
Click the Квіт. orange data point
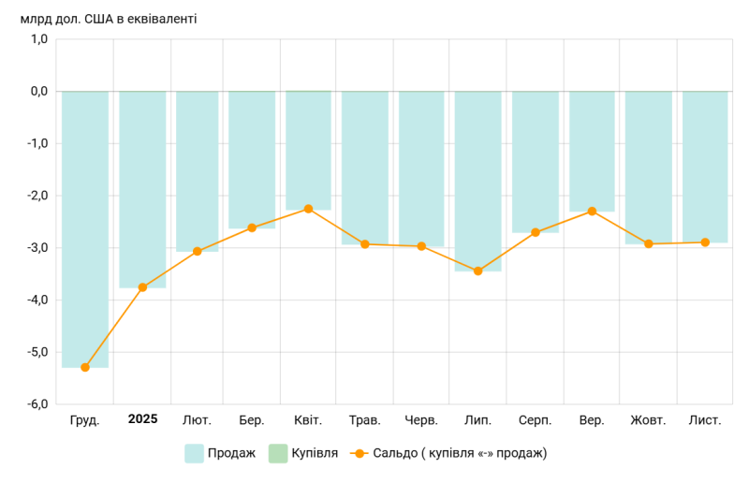coord(308,209)
